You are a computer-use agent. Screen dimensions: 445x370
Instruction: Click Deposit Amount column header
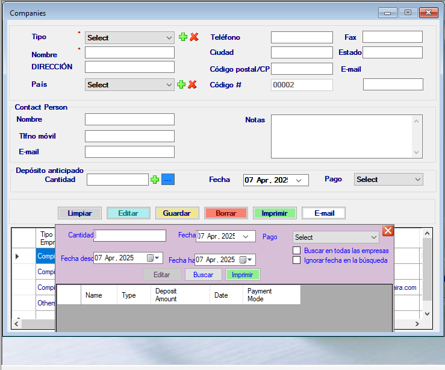click(179, 295)
